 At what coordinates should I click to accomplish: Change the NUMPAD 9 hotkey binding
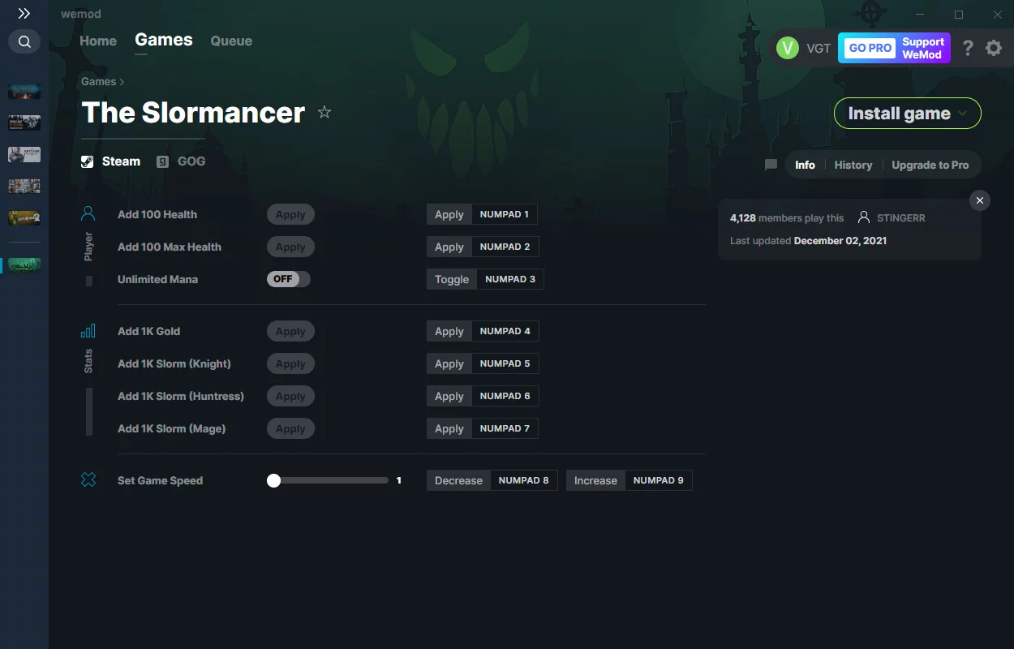point(658,480)
